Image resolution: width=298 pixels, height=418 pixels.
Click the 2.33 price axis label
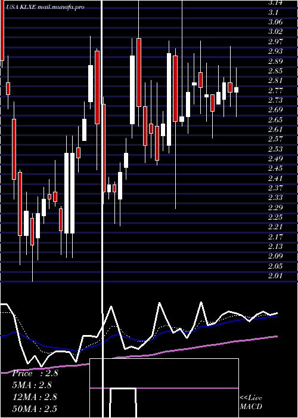pyautogui.click(x=275, y=198)
